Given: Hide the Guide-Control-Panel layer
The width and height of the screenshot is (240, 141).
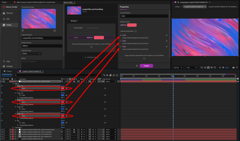Looking at the screenshot, I should tap(2, 130).
